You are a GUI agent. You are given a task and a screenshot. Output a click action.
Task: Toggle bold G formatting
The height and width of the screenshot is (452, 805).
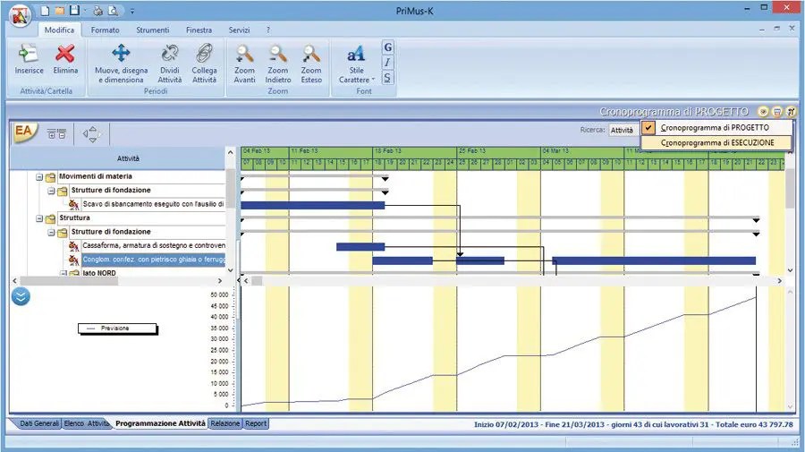click(387, 47)
